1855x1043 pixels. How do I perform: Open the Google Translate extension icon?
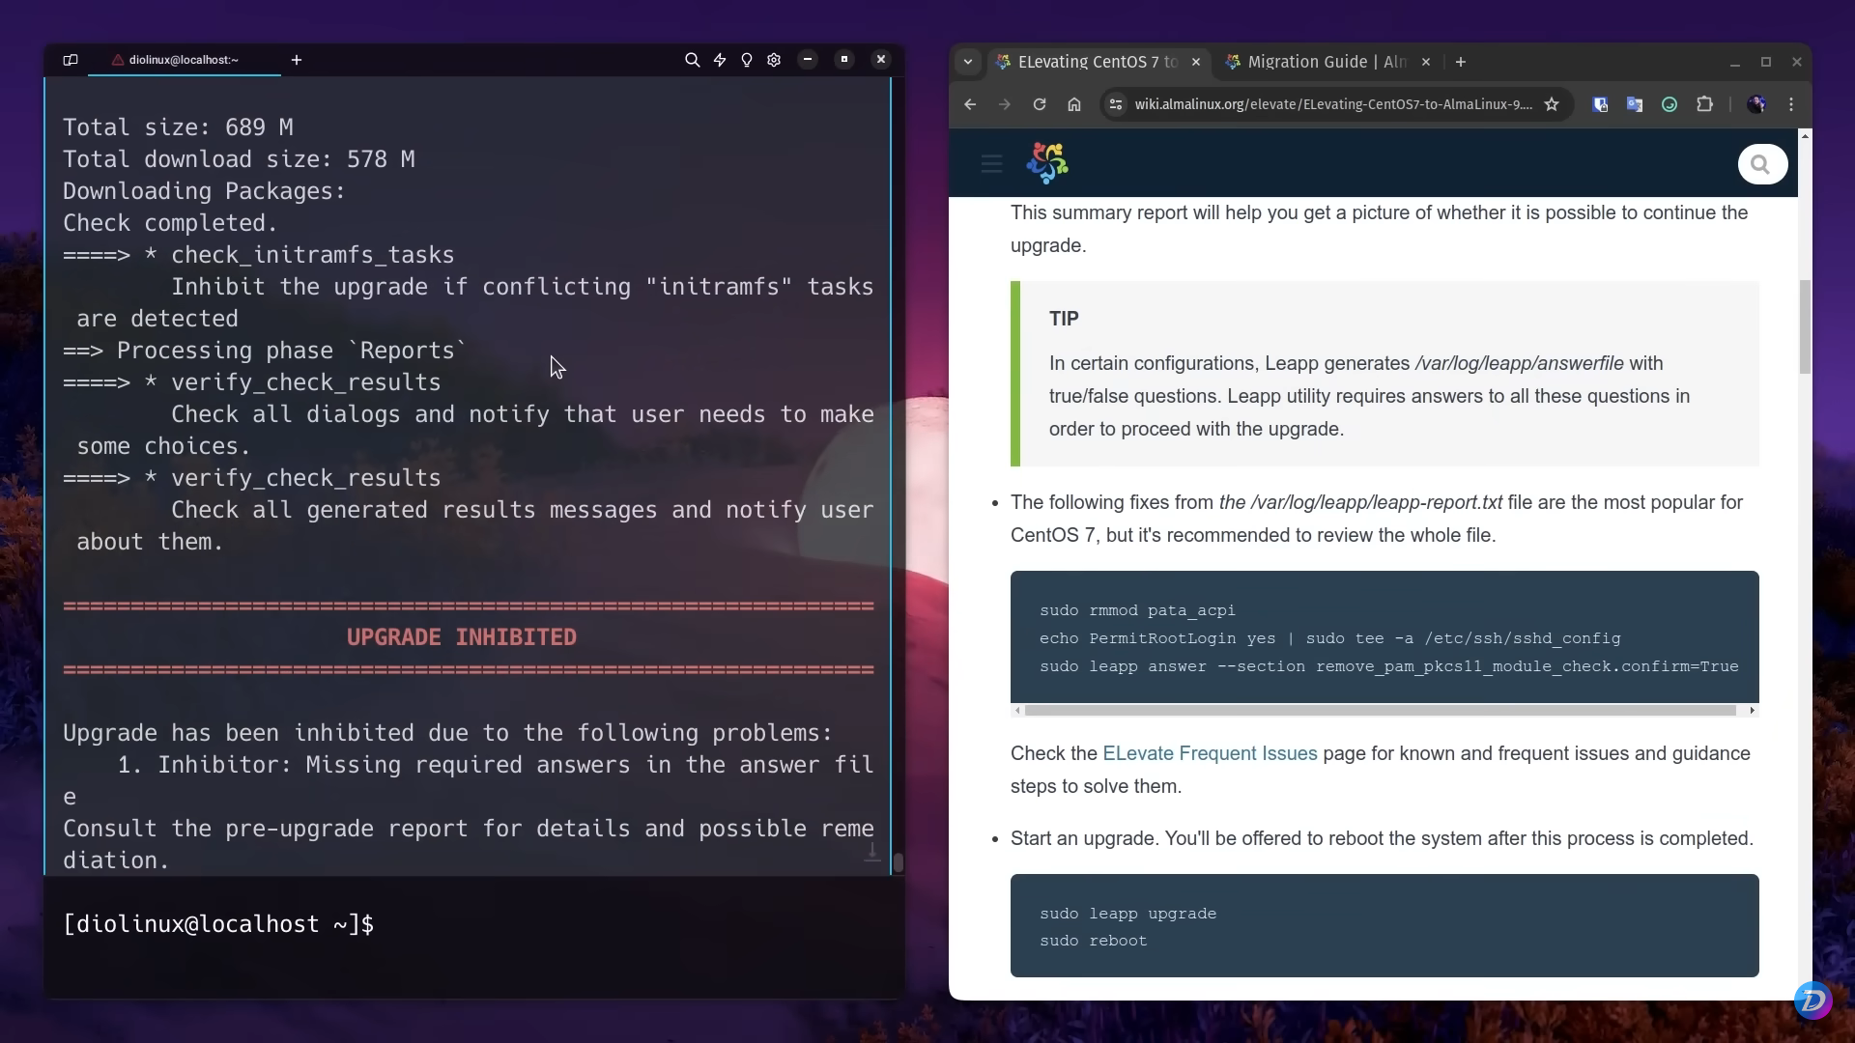click(x=1634, y=104)
